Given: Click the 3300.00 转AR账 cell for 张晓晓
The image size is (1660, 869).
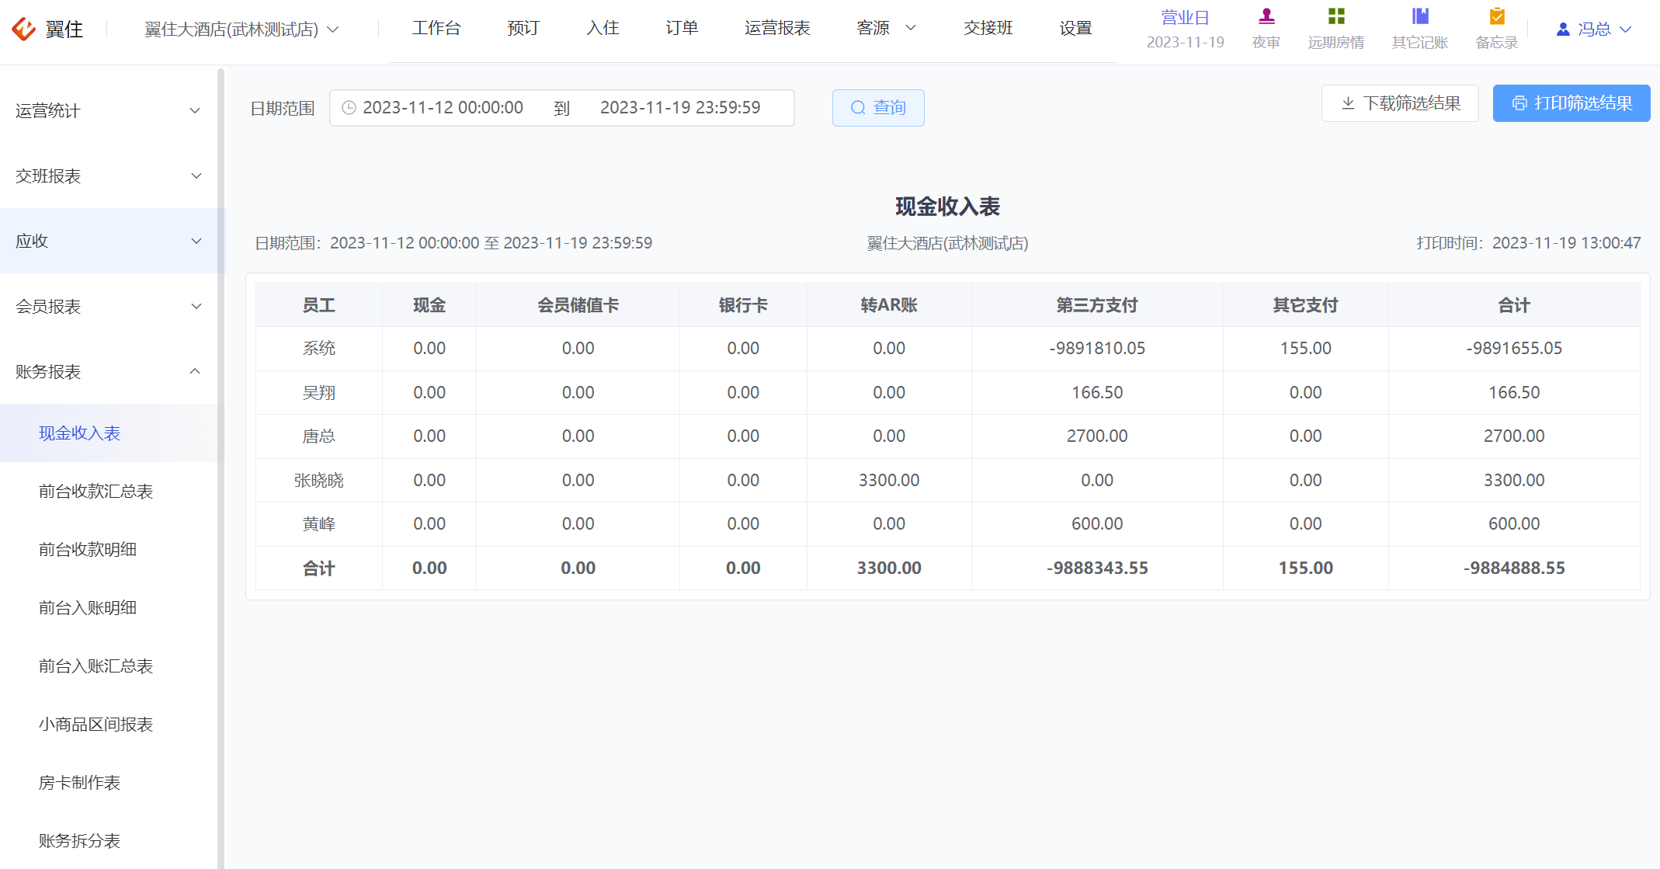Looking at the screenshot, I should (x=889, y=480).
